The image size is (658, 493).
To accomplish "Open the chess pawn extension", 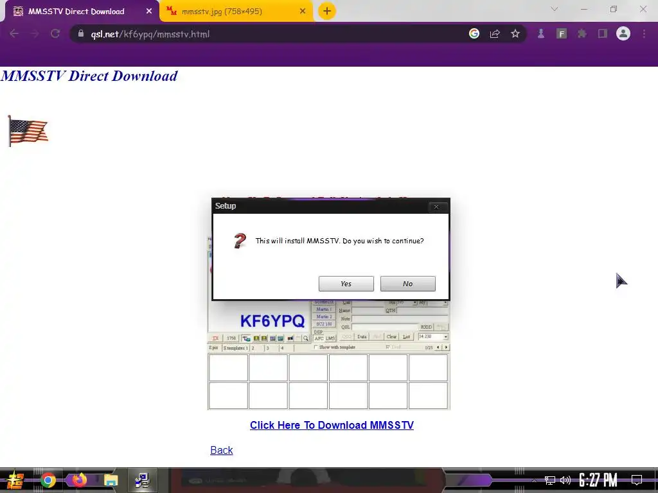I will pyautogui.click(x=541, y=33).
